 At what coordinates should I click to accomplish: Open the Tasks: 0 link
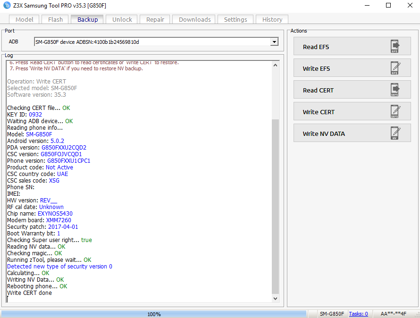tap(358, 314)
